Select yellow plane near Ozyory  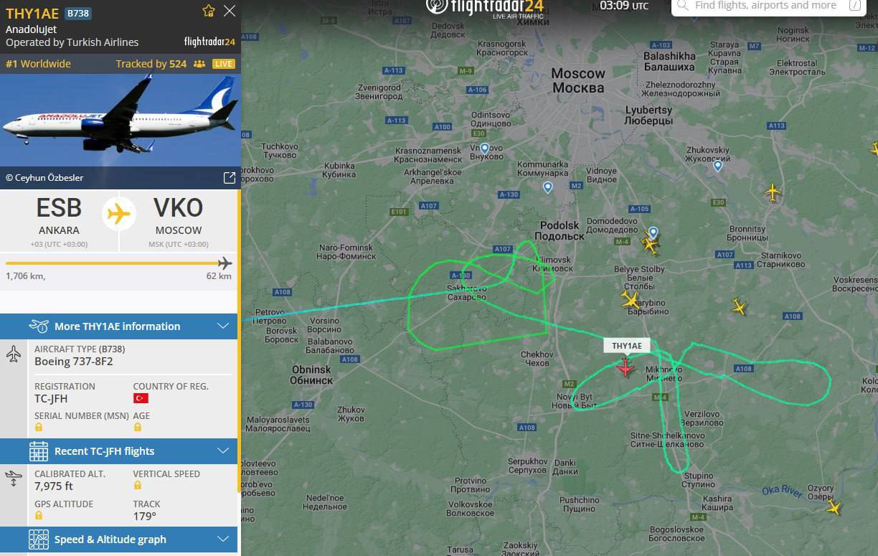point(834,507)
